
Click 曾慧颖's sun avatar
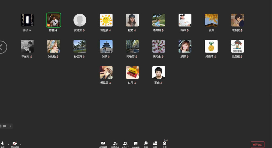pos(106,20)
